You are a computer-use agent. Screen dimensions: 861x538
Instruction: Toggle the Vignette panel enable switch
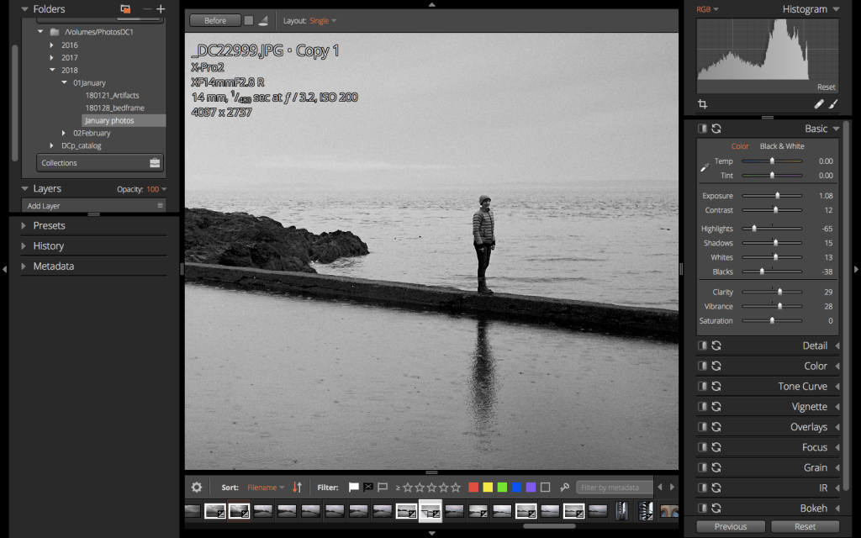(702, 407)
